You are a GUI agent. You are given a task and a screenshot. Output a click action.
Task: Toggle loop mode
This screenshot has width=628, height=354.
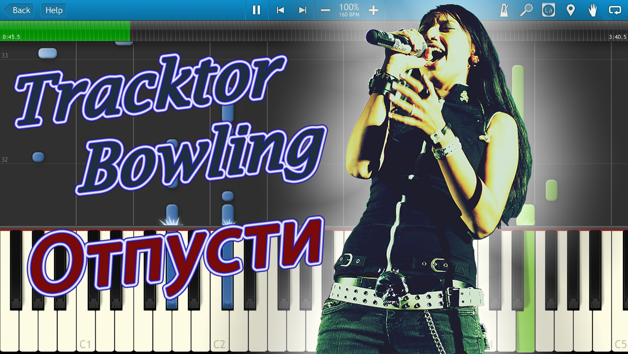(x=615, y=10)
